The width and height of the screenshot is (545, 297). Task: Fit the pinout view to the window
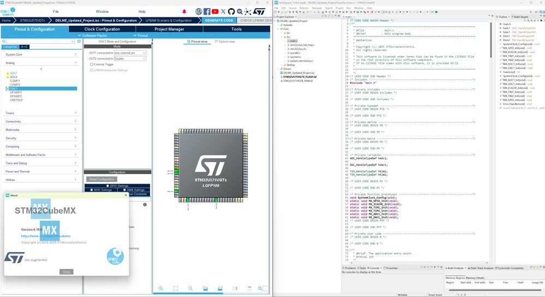(x=176, y=288)
